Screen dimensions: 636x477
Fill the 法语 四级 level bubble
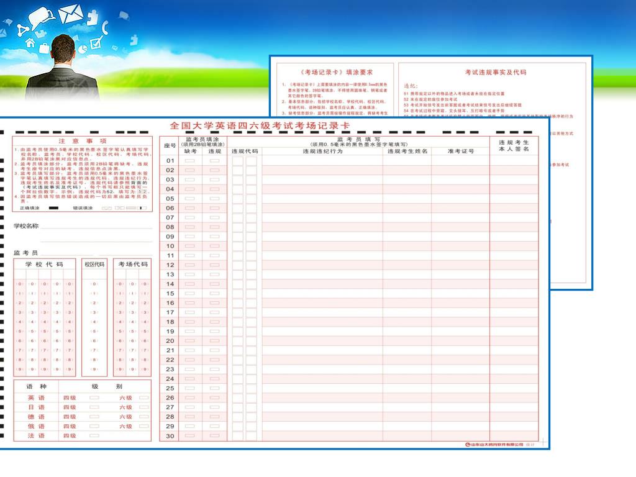pos(94,435)
